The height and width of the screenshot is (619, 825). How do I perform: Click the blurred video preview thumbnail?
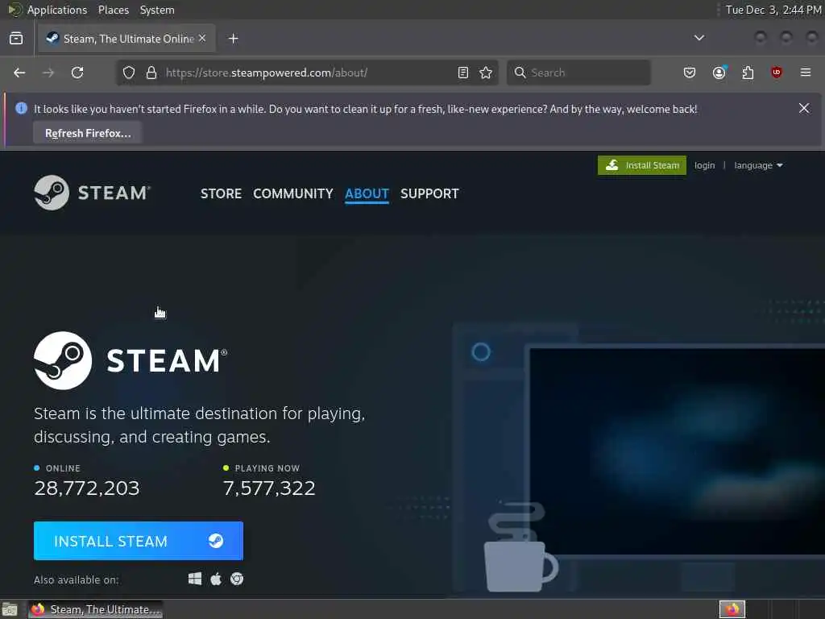pyautogui.click(x=677, y=451)
